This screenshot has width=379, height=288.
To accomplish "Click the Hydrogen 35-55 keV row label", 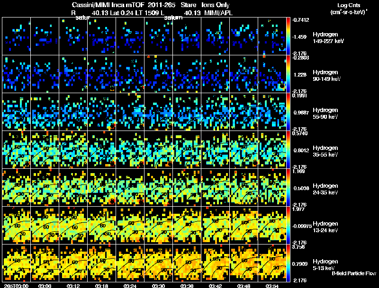I will tap(327, 151).
